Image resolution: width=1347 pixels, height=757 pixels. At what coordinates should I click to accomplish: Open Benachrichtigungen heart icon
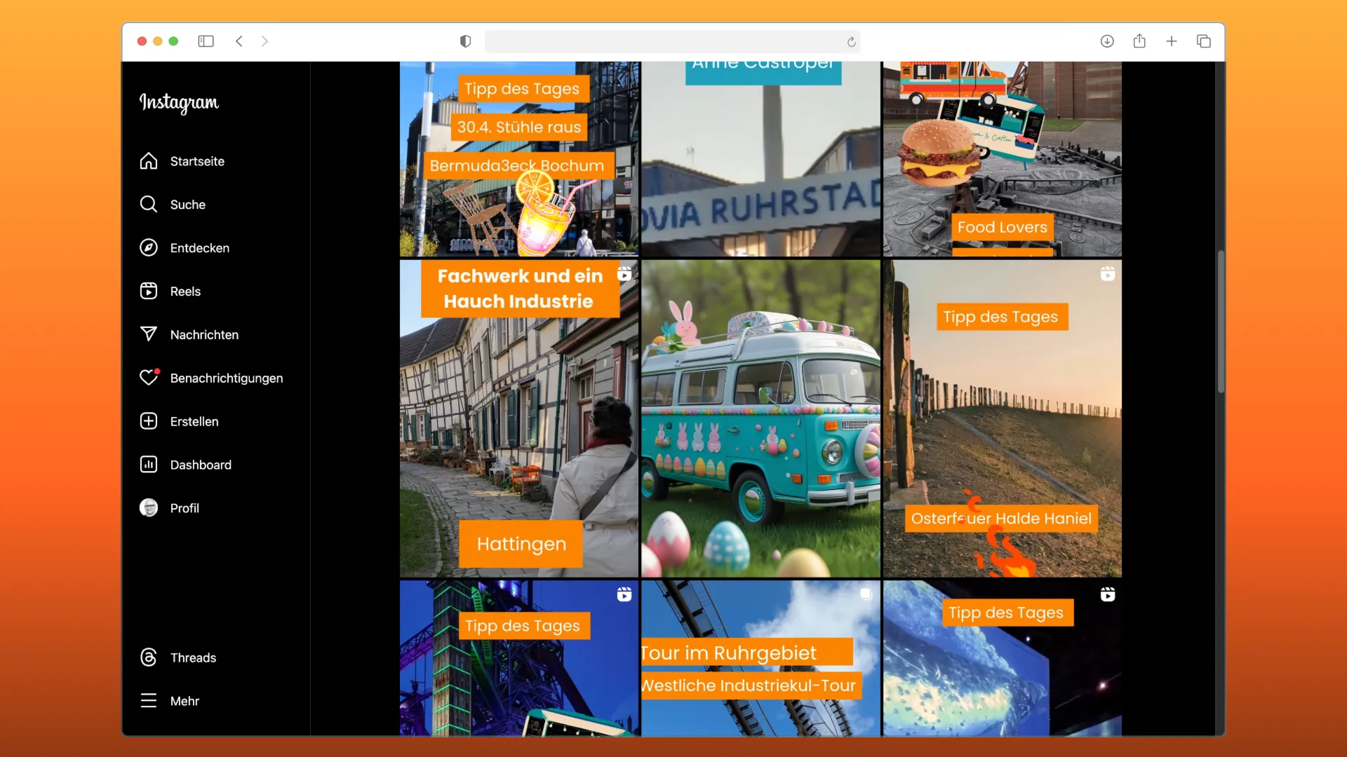(149, 378)
